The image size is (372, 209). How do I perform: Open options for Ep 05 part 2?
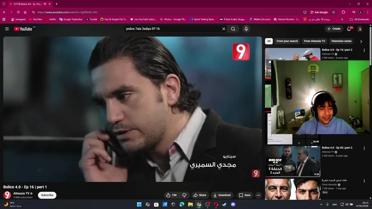coord(364,148)
